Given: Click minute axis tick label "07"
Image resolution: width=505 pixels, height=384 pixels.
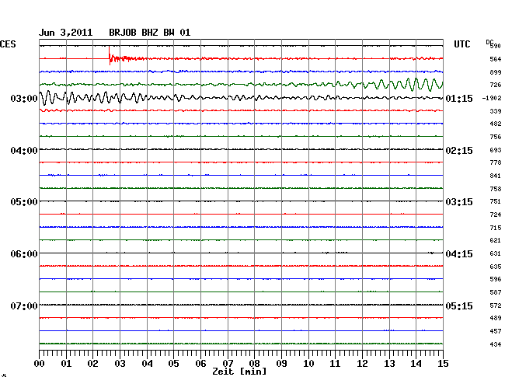Looking at the screenshot, I should coord(228,364).
